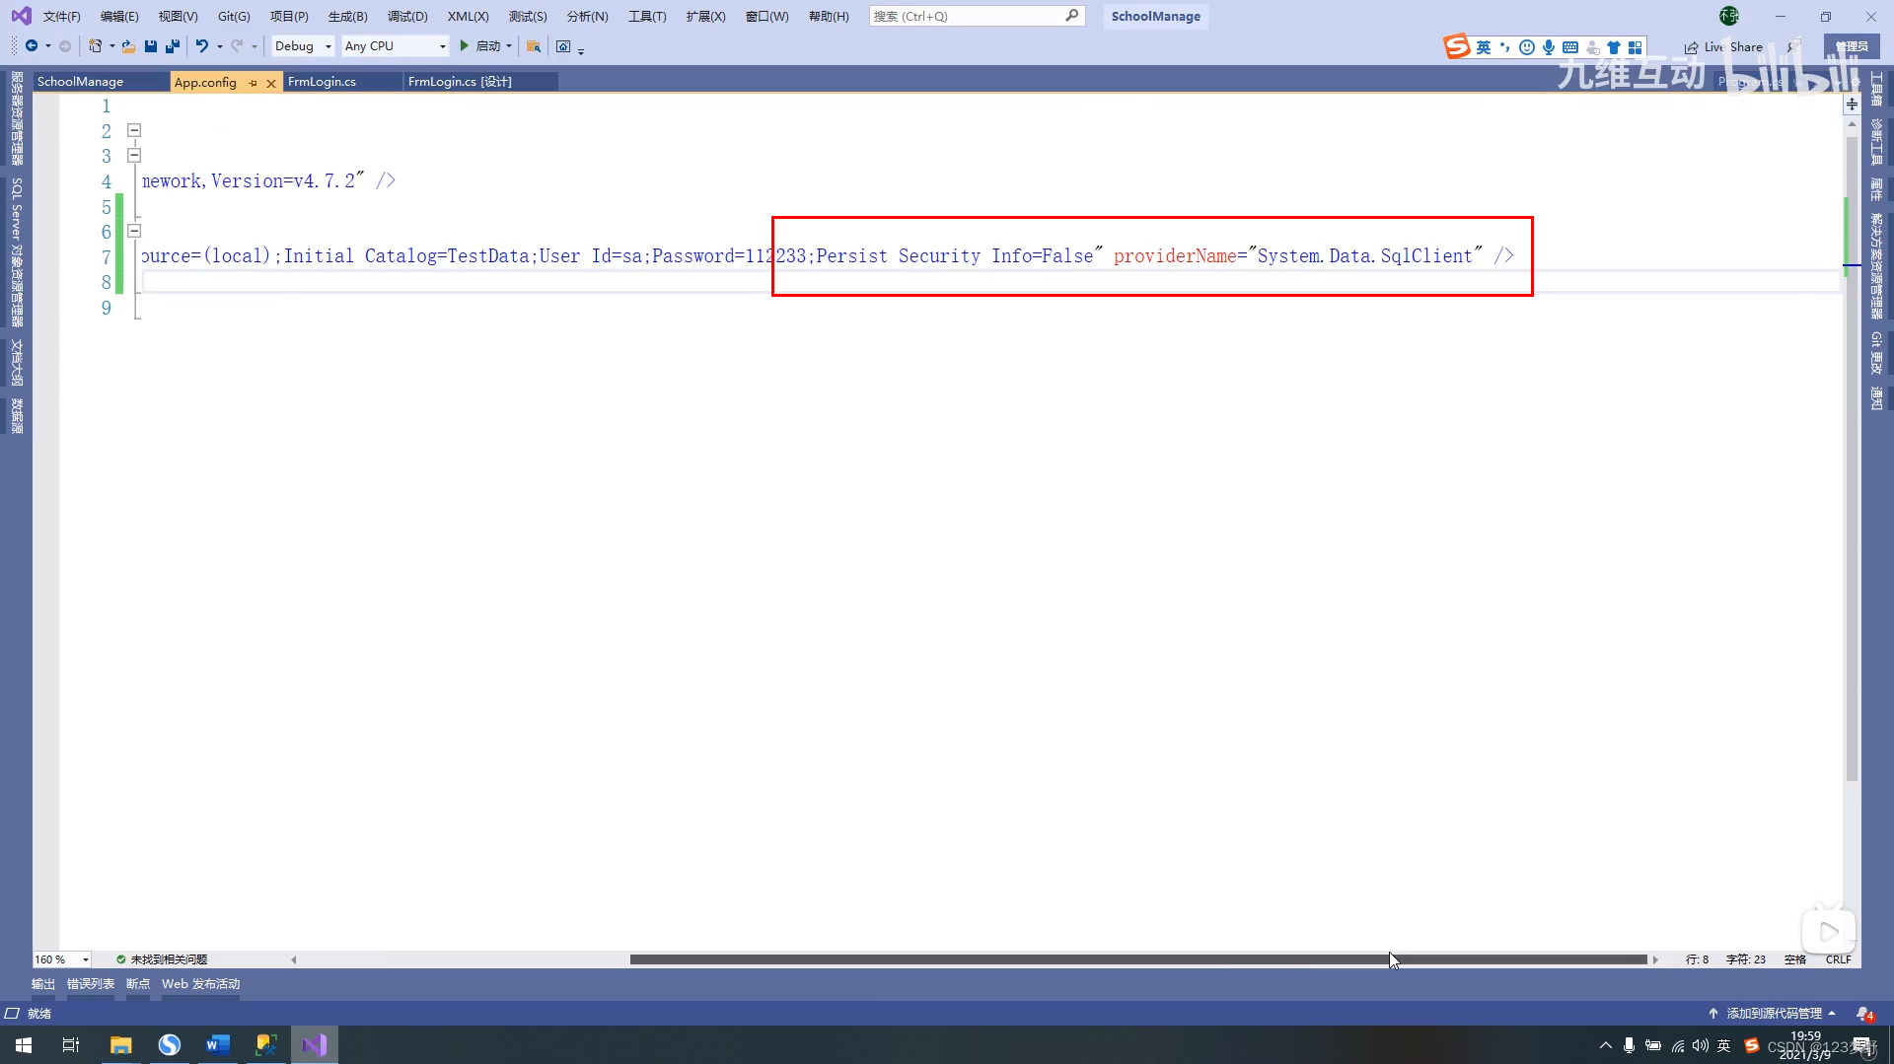Collapse the XML node on line 3
Viewport: 1894px width, 1064px height.
point(134,156)
